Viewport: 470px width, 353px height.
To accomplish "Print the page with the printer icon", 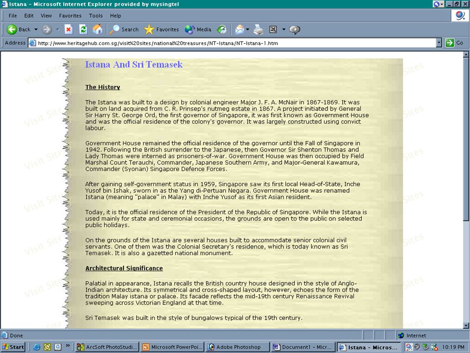I will pos(258,29).
